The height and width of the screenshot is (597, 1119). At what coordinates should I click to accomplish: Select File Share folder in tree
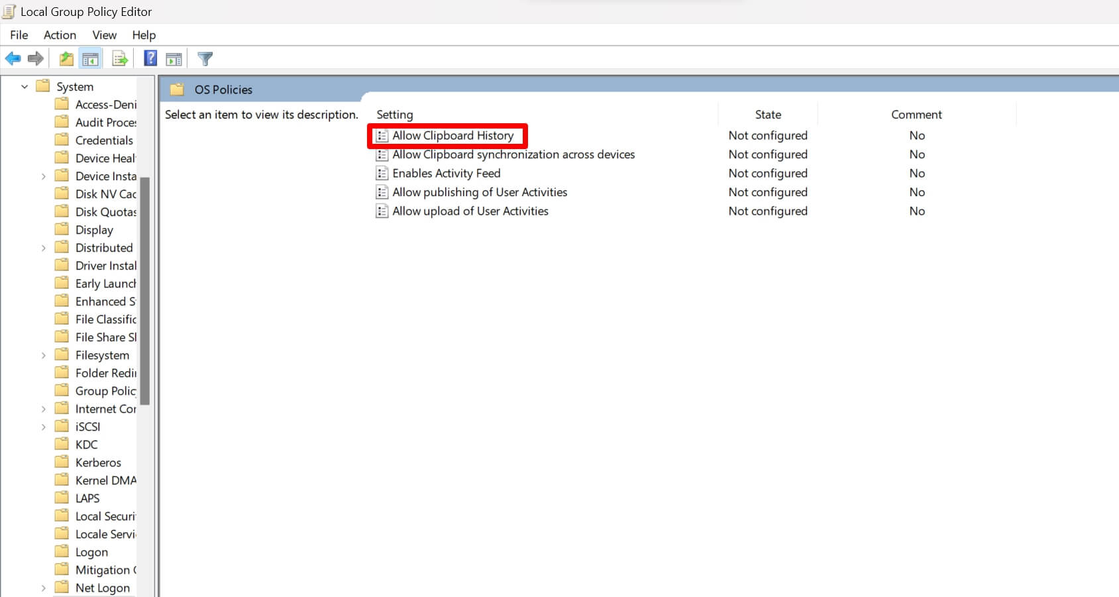pos(106,337)
